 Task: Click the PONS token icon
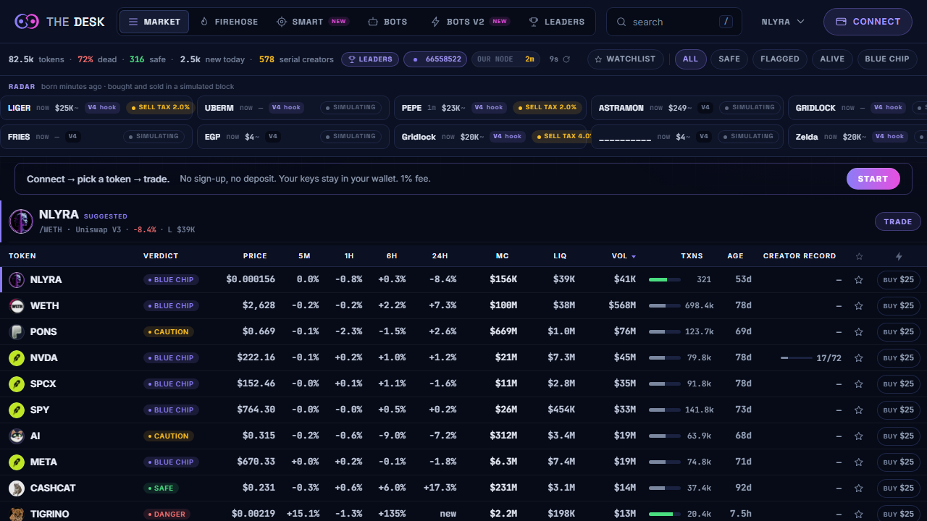click(17, 331)
